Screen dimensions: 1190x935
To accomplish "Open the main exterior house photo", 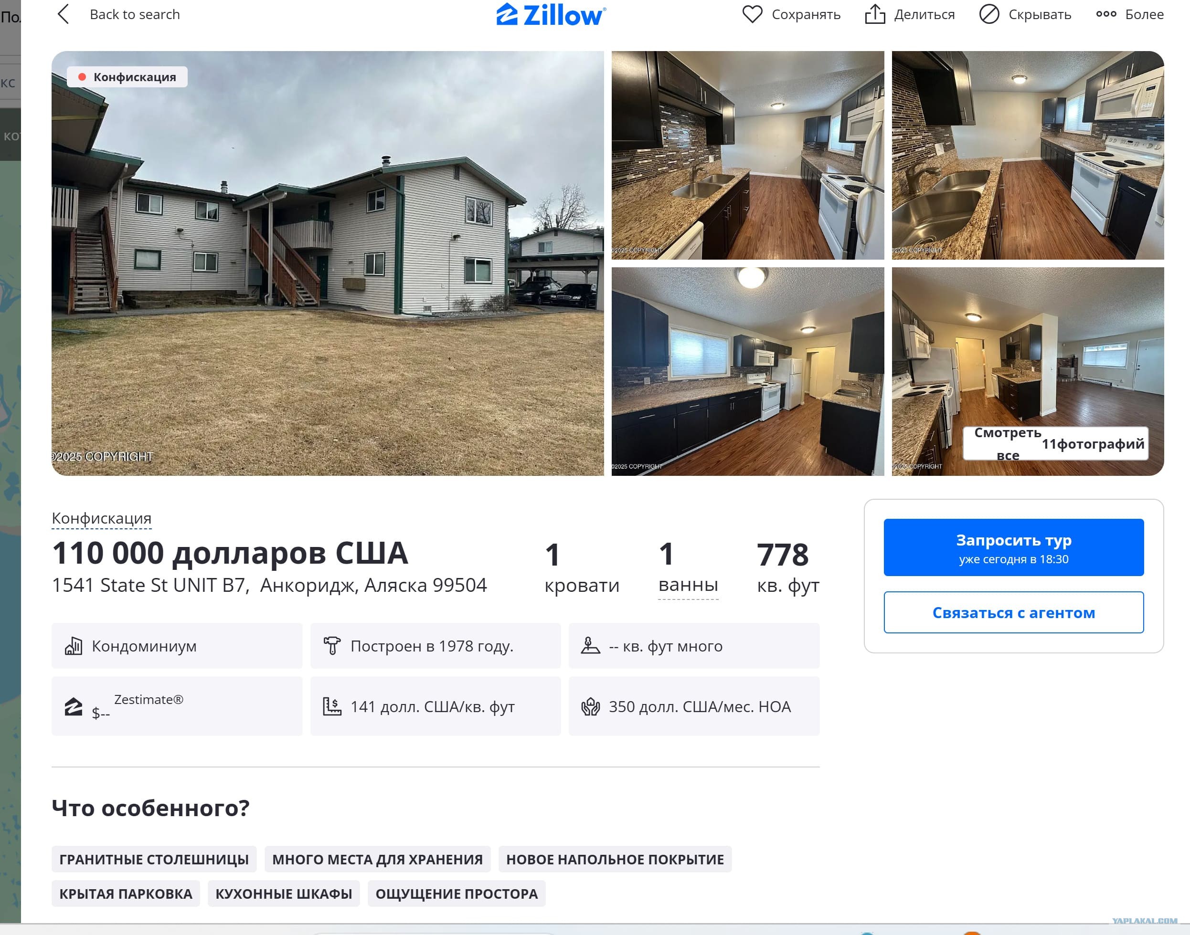I will coord(328,263).
